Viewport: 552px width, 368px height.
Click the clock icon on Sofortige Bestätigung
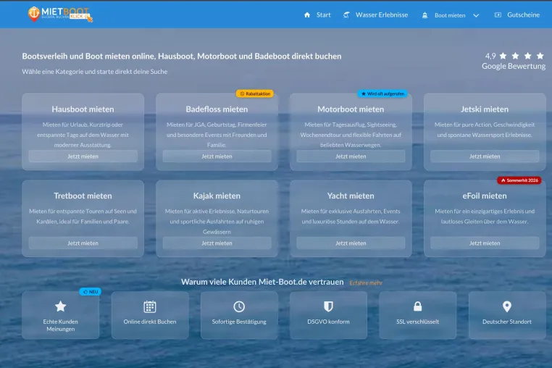[x=239, y=306]
